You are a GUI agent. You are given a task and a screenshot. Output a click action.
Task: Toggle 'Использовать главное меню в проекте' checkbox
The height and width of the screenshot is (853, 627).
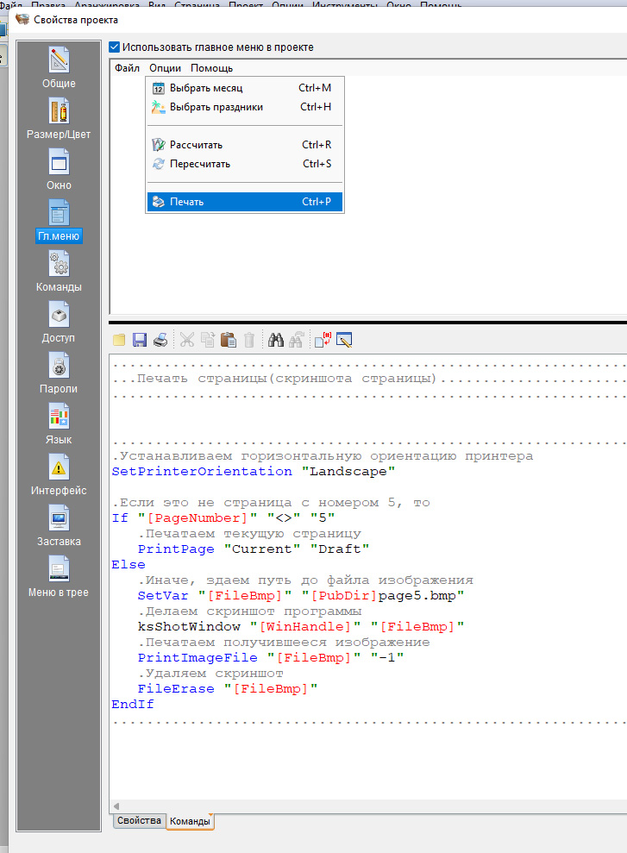(x=115, y=47)
